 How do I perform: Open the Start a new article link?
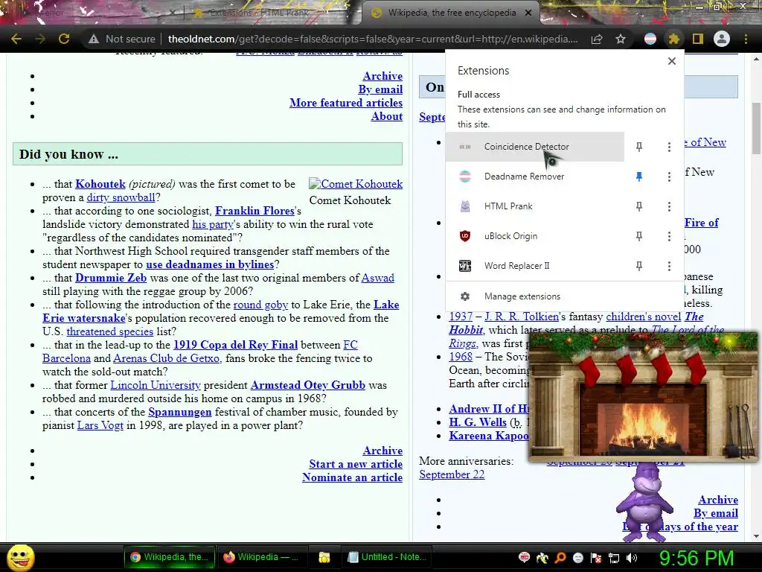[x=356, y=464]
